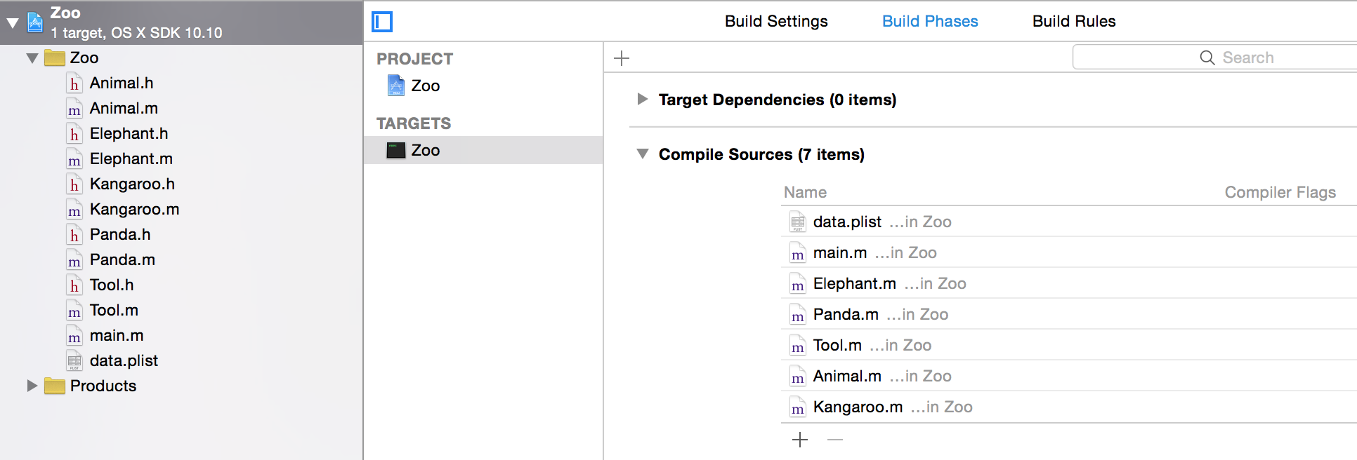Image resolution: width=1357 pixels, height=460 pixels.
Task: Click the Zoo project icon under PROJECT
Action: click(x=396, y=86)
